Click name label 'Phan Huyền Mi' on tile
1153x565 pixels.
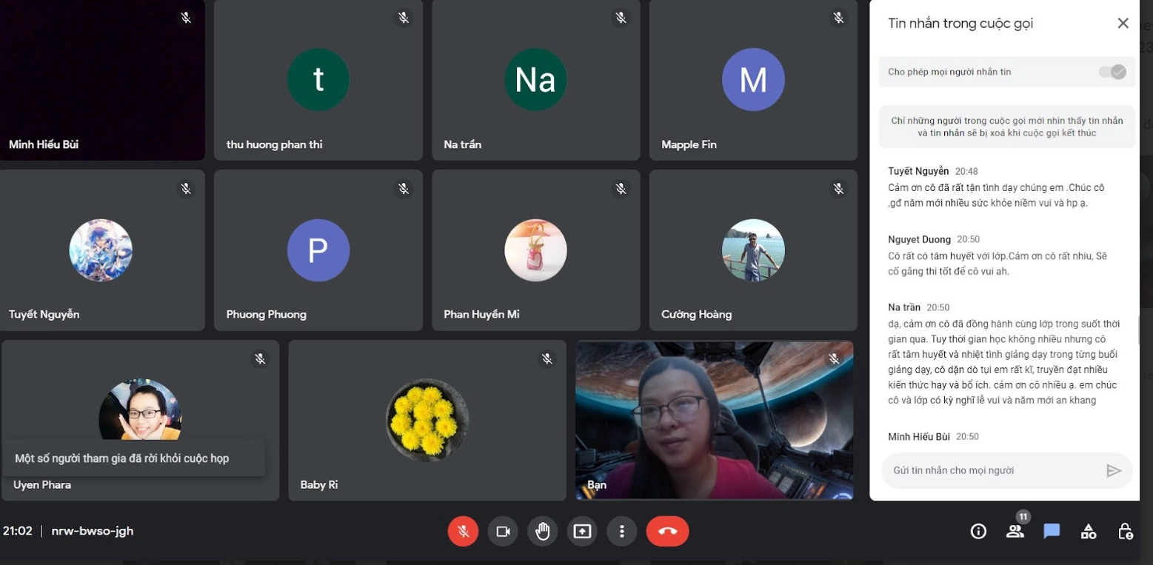point(481,314)
